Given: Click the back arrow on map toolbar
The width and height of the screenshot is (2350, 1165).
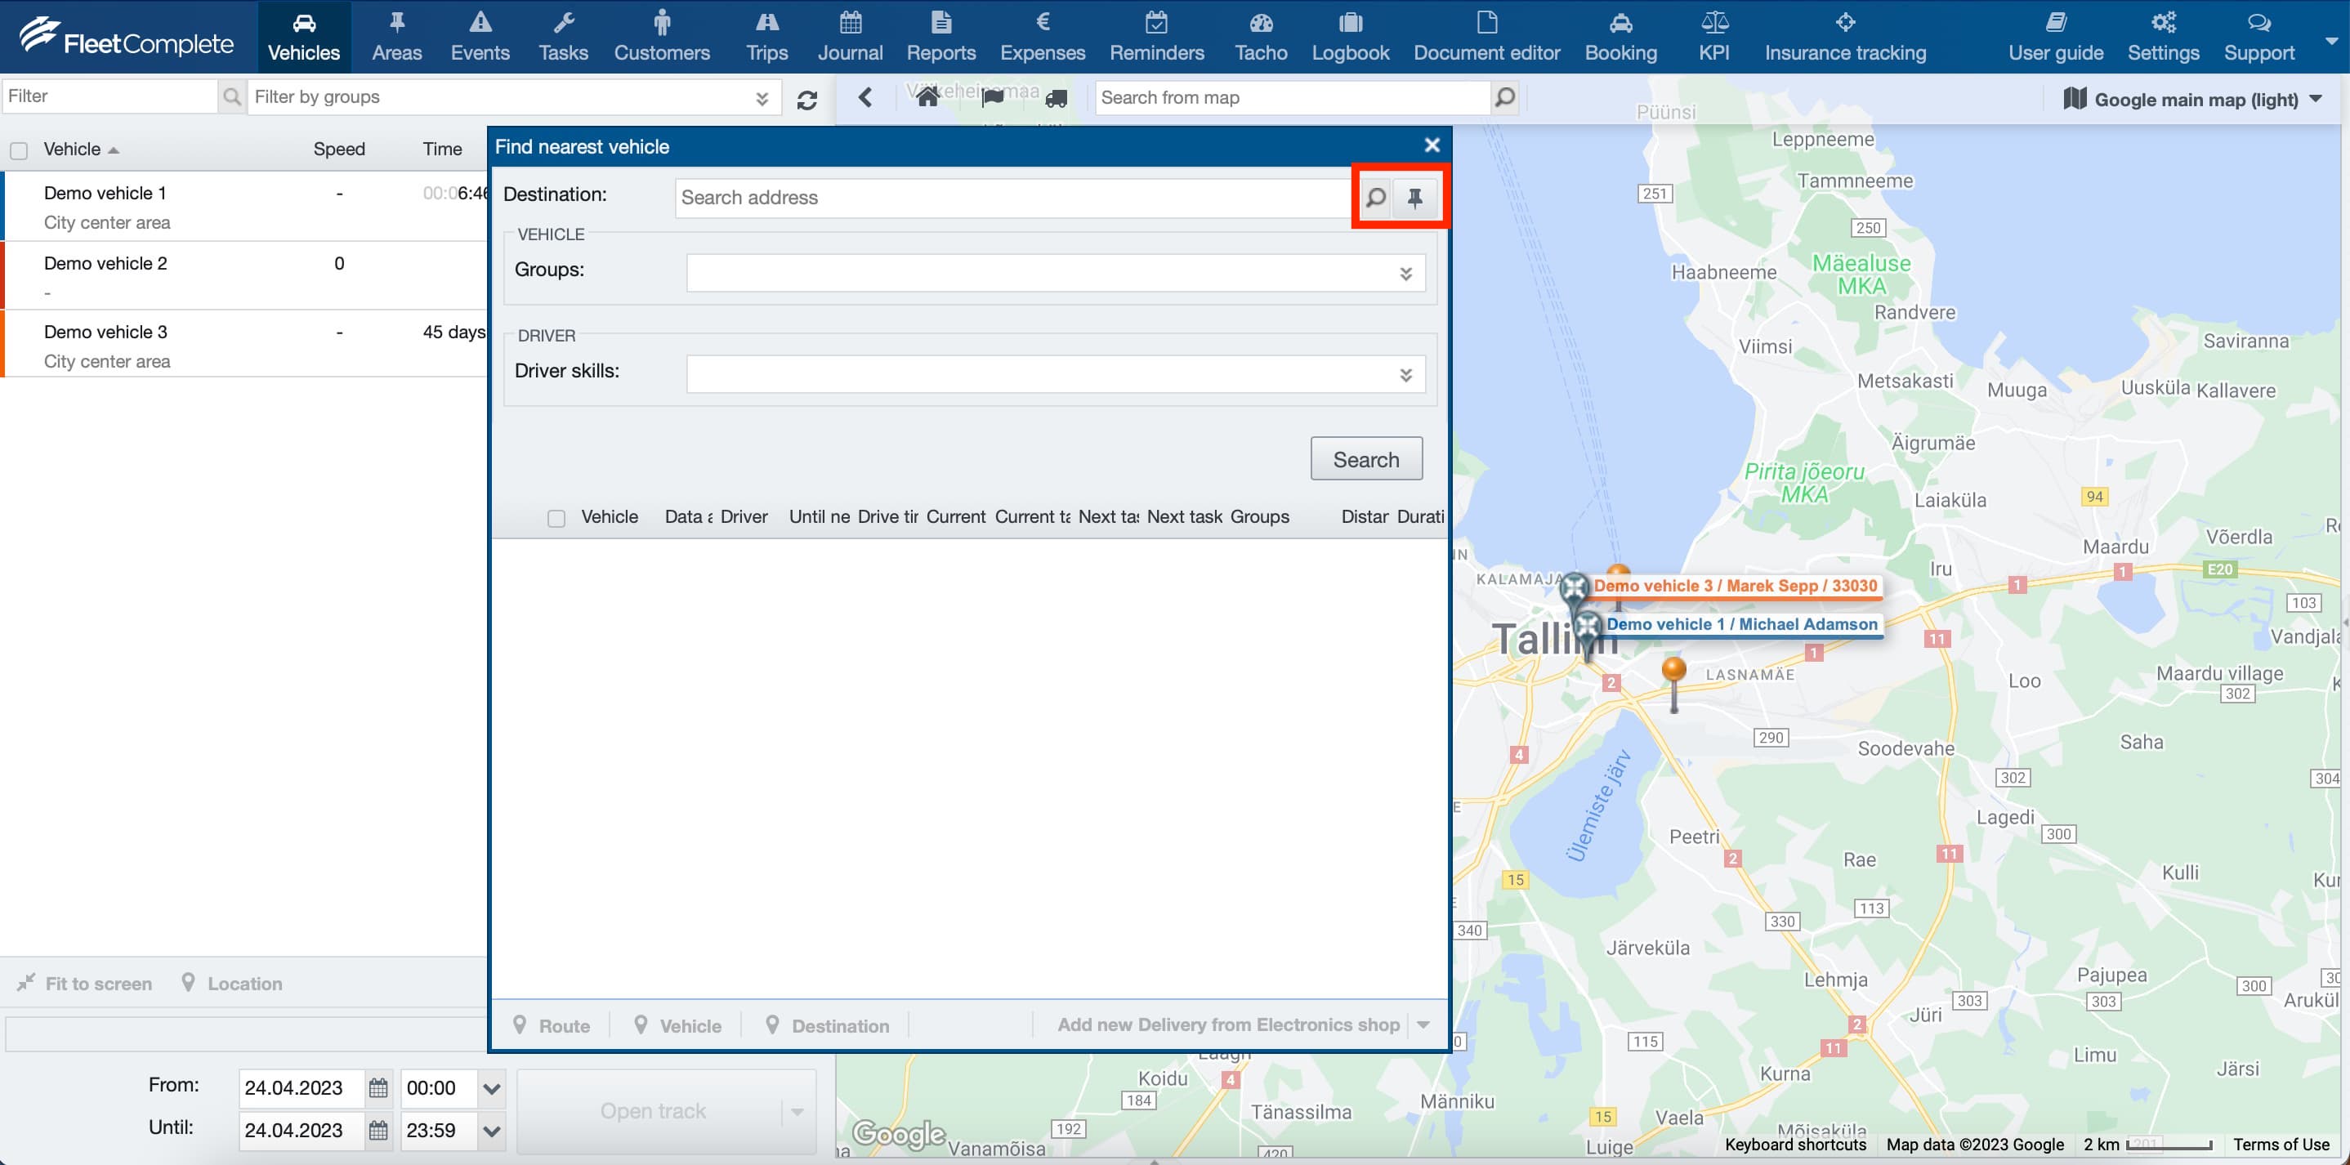Looking at the screenshot, I should tap(864, 96).
